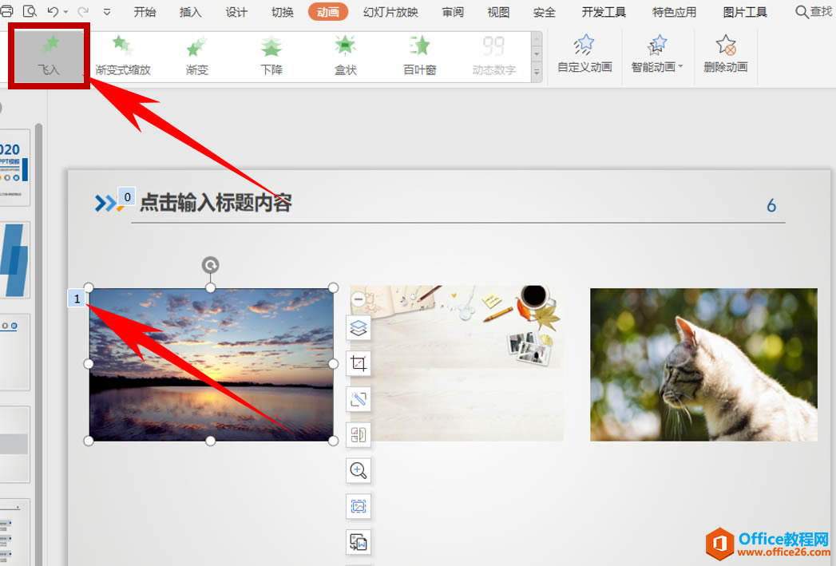Screen dimensions: 836x566
Task: Open 智能动画 smart animation menu
Action: tap(657, 53)
